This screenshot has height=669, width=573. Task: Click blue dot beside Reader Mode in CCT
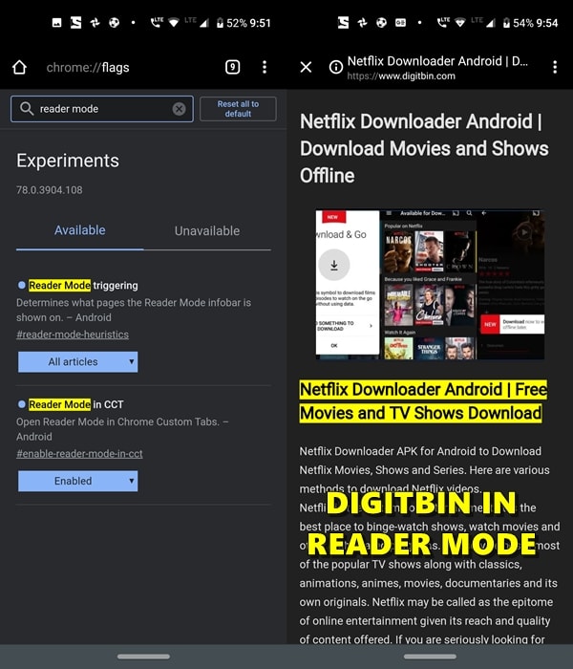click(22, 404)
